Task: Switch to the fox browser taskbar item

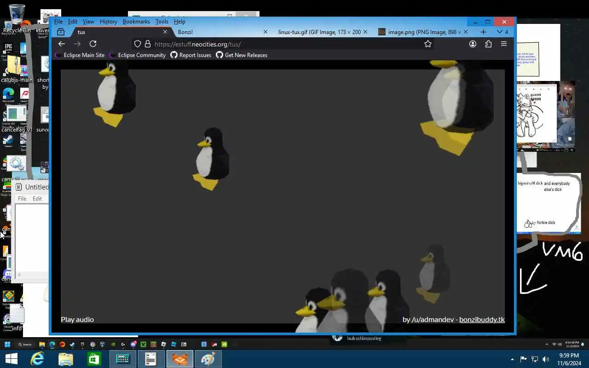Action: tap(179, 359)
